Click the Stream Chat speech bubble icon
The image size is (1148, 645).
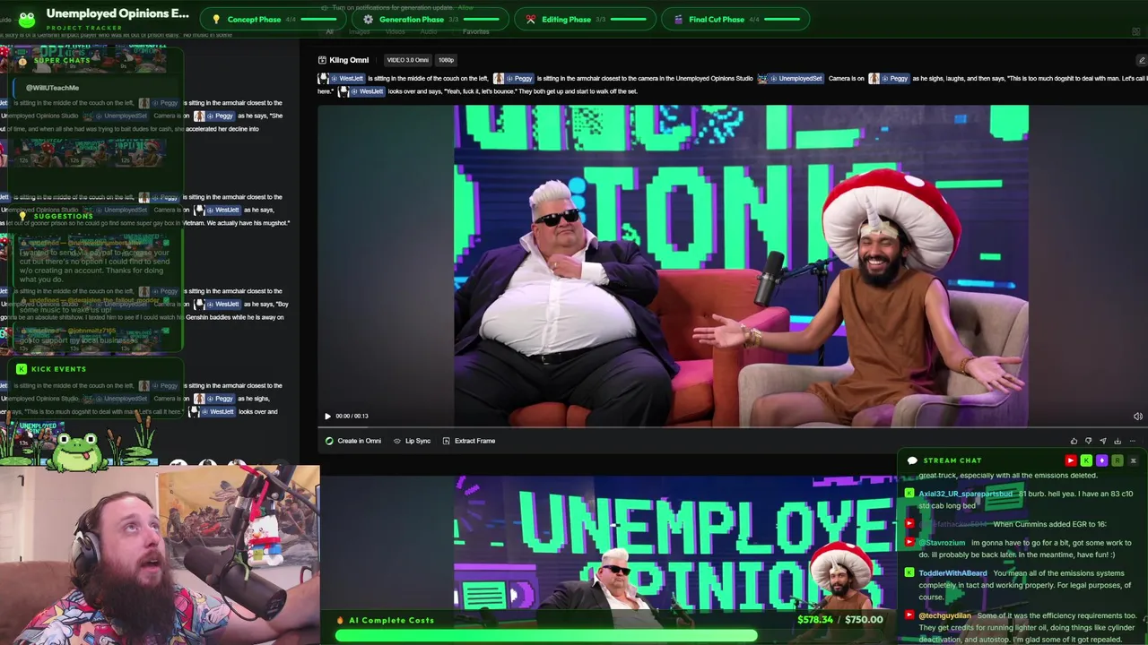[x=912, y=460]
